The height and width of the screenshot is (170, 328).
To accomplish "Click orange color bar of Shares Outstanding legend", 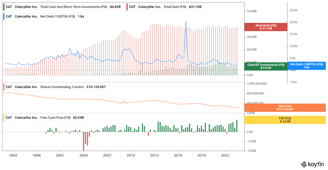I will [4, 87].
